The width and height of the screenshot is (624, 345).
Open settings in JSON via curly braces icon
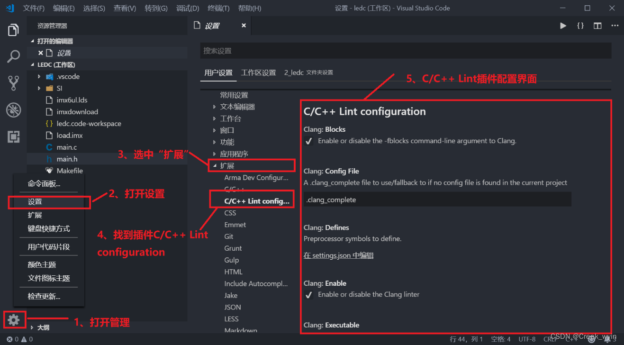coord(580,26)
